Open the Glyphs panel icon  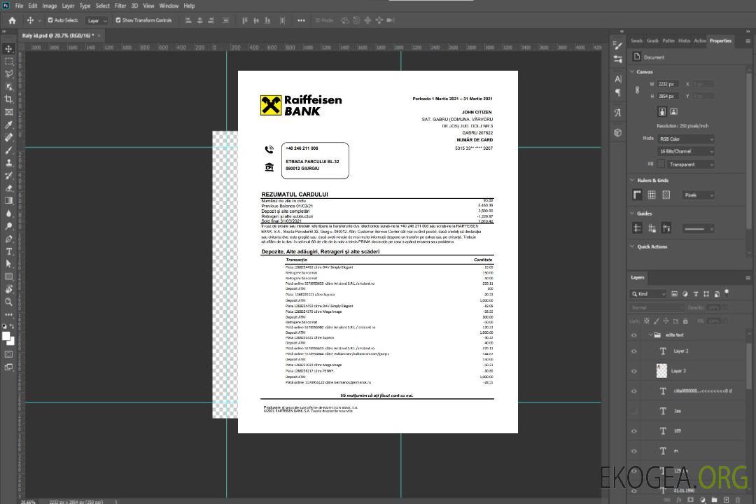[618, 113]
